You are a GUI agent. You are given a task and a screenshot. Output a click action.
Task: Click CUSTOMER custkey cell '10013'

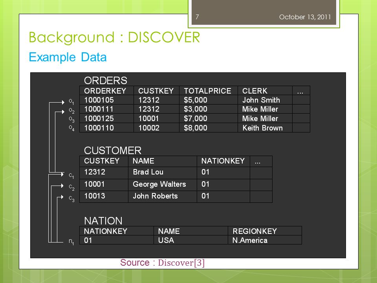[95, 196]
